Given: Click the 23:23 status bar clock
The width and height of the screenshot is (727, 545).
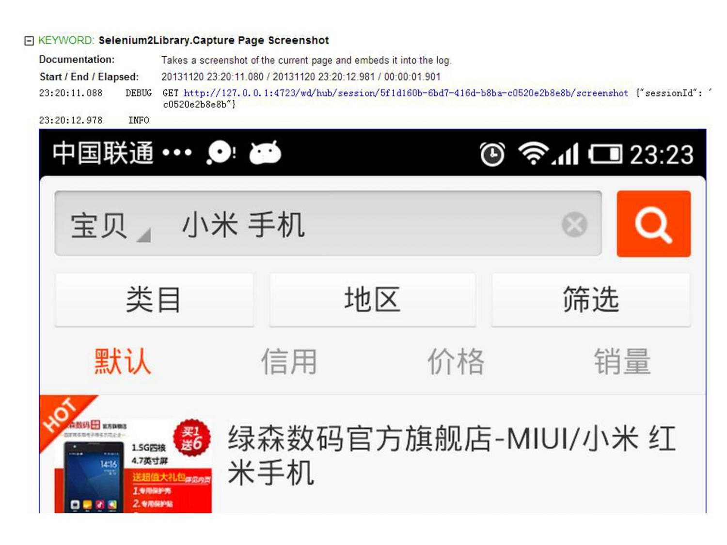Looking at the screenshot, I should (x=662, y=155).
